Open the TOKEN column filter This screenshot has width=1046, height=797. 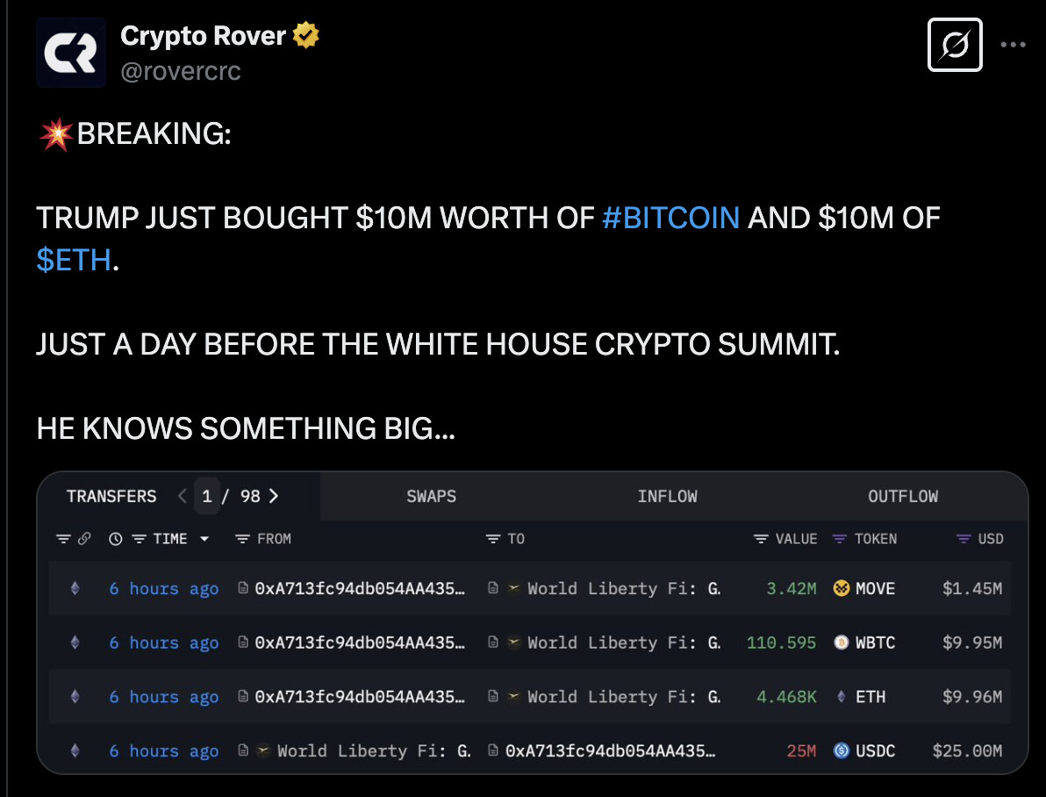pos(838,538)
